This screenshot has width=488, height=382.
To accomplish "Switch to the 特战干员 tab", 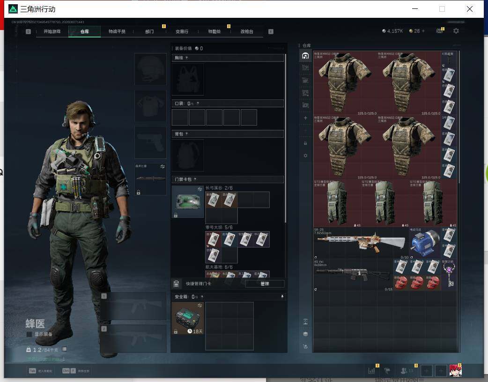I will point(117,31).
